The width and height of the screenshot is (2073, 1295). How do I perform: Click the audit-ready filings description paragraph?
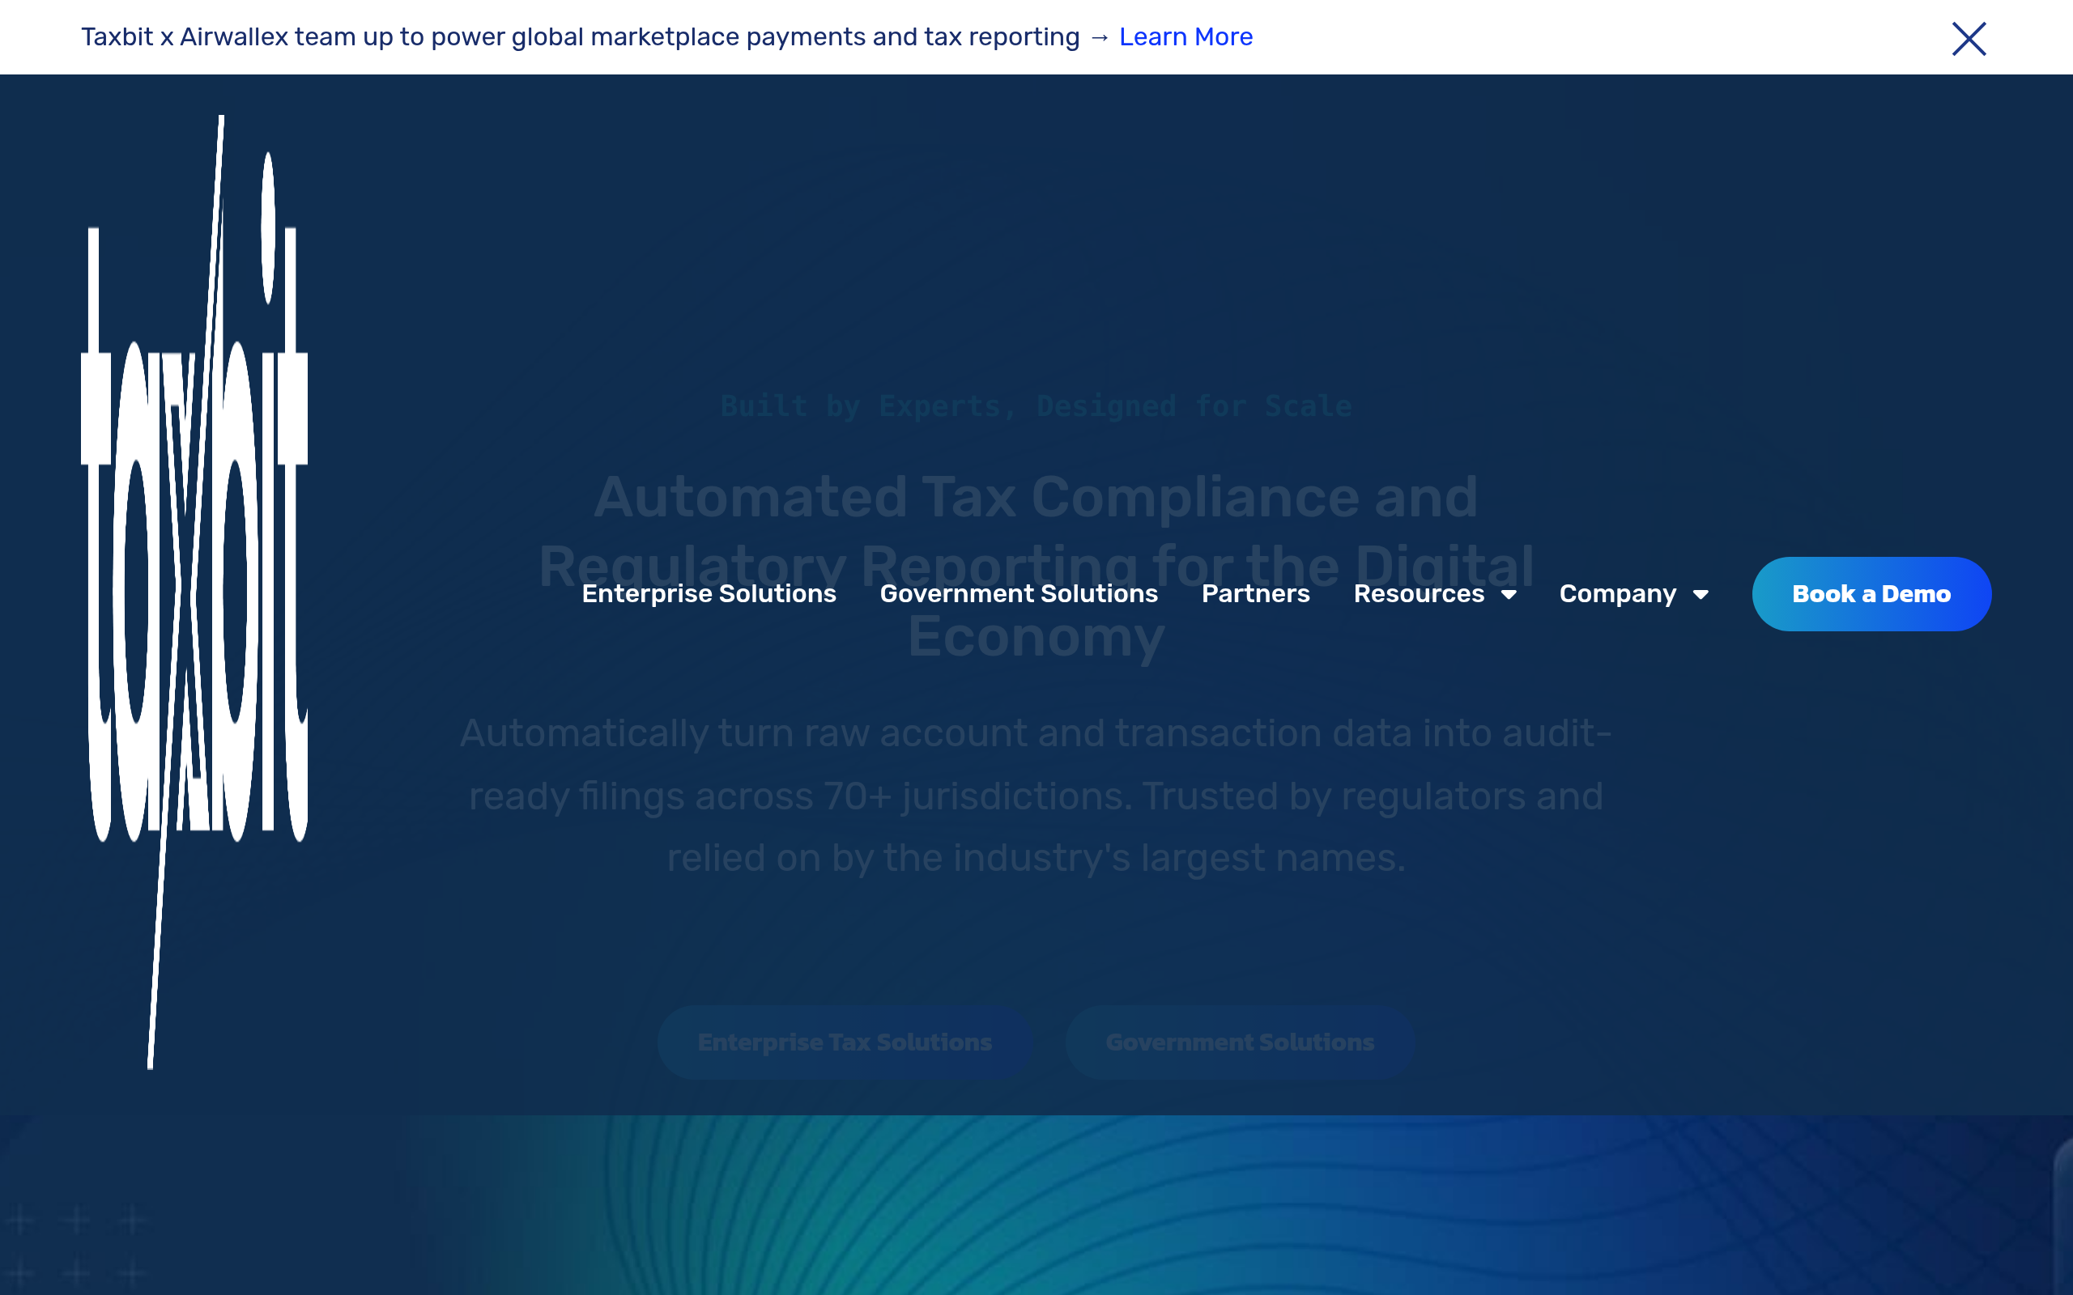pos(1036,795)
